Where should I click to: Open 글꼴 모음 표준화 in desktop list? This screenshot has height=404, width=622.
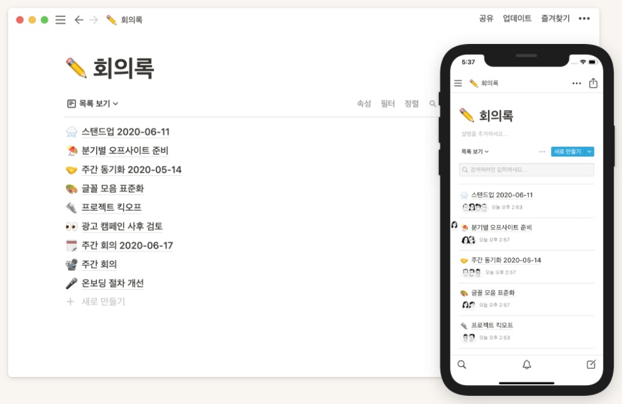(113, 188)
